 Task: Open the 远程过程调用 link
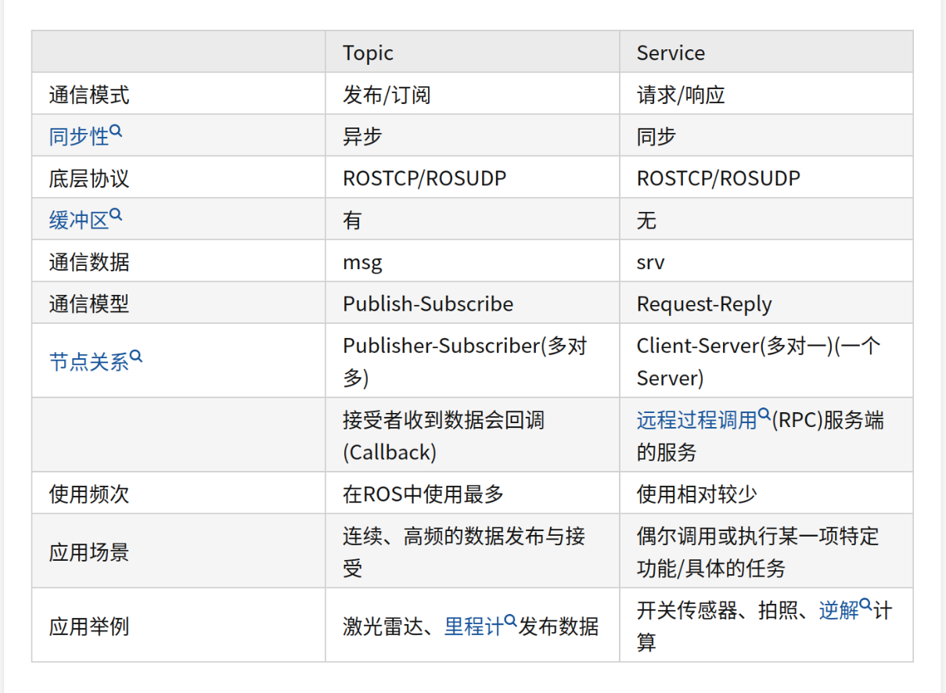pos(696,420)
